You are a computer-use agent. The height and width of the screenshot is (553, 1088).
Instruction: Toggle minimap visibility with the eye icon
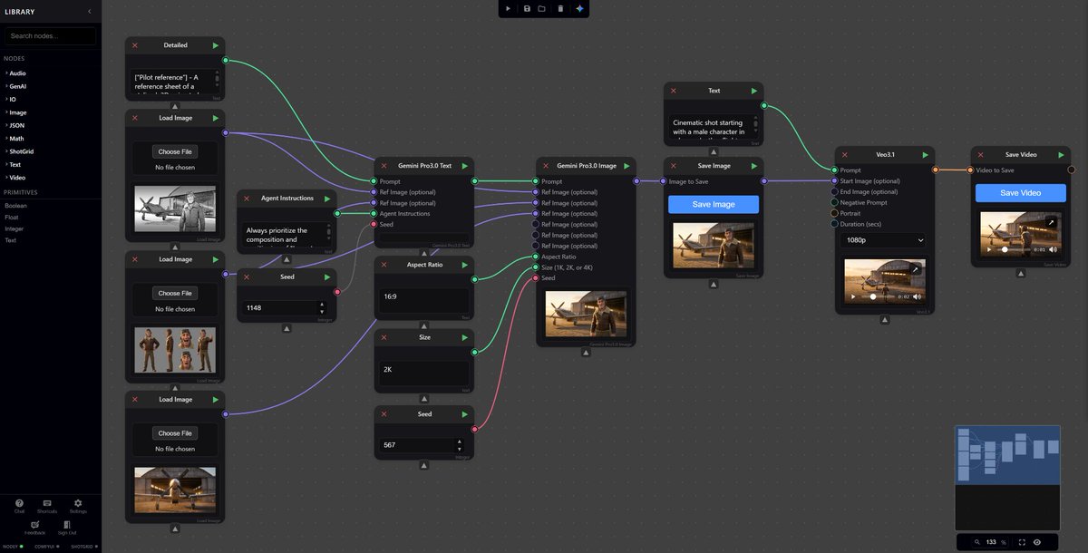(1038, 542)
